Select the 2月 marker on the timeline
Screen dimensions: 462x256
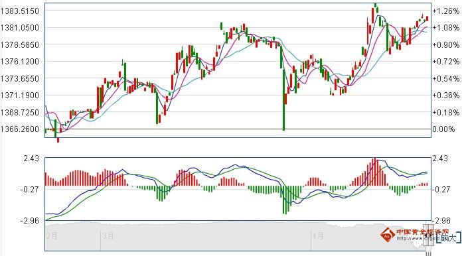pos(52,235)
